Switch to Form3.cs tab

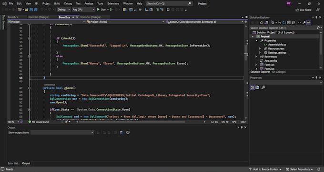pyautogui.click(x=13, y=17)
